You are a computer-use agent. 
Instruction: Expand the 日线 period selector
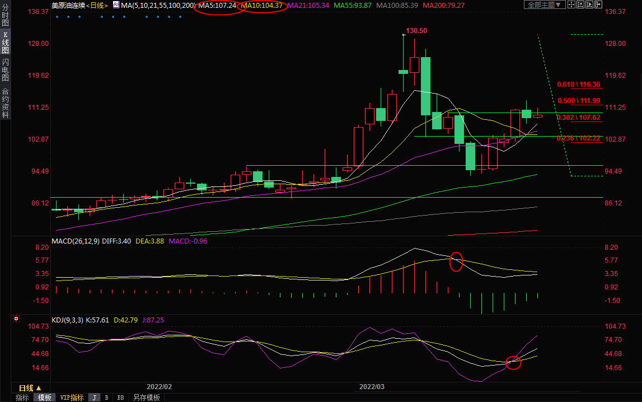[30, 388]
